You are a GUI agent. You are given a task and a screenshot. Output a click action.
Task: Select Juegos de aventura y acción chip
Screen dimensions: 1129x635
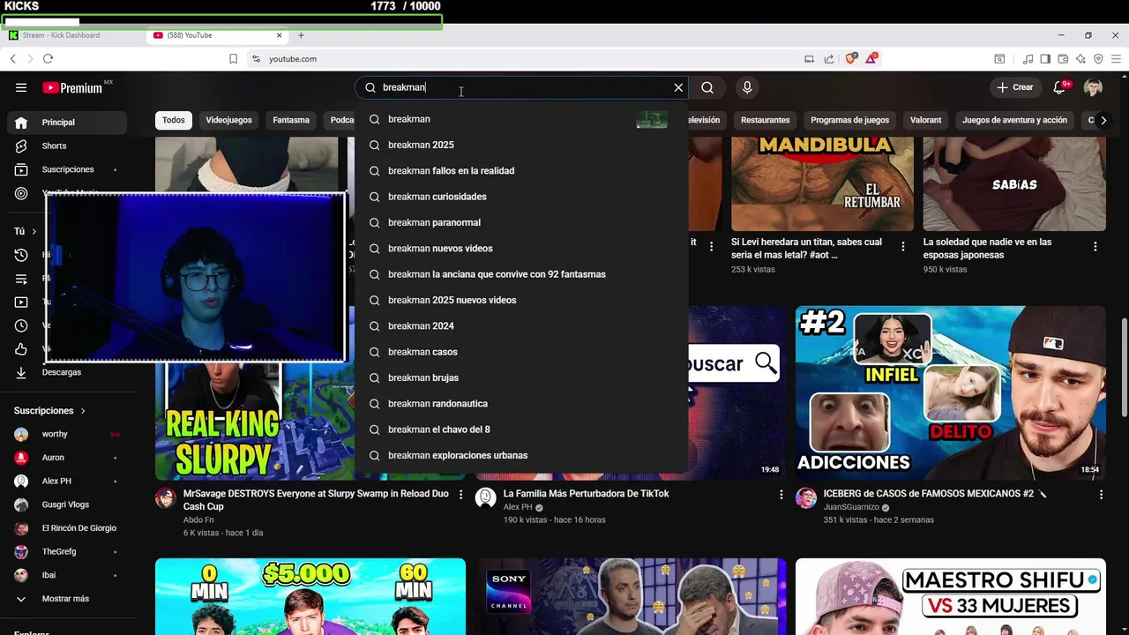click(1014, 120)
